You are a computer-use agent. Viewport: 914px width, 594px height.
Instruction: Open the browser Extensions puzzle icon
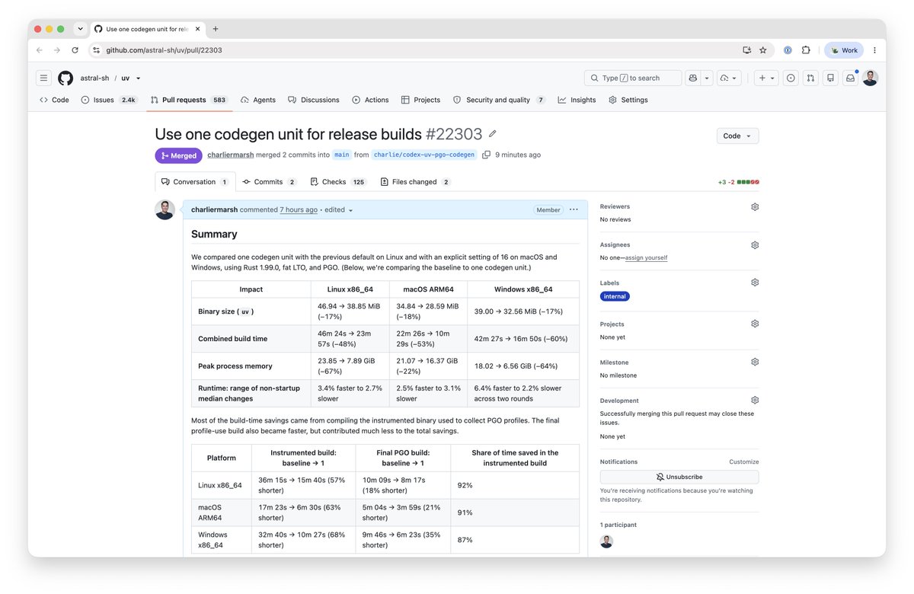tap(806, 50)
